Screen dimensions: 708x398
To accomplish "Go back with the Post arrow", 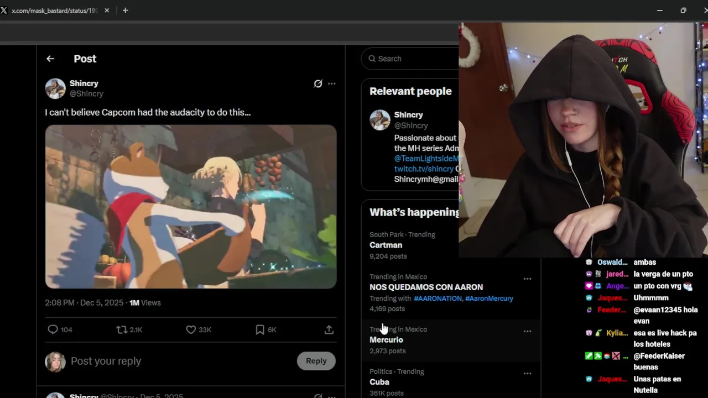I will click(x=50, y=59).
